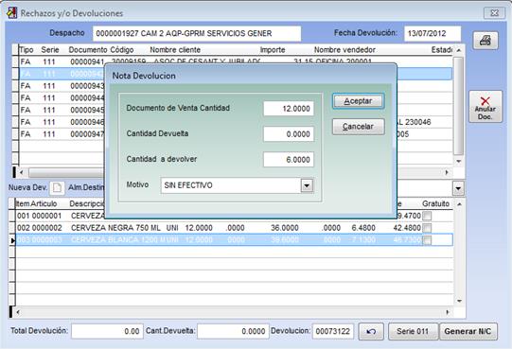Click upper grid scroll right arrow
512x349 pixels.
447,172
